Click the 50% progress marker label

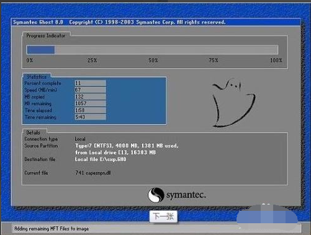(x=153, y=60)
